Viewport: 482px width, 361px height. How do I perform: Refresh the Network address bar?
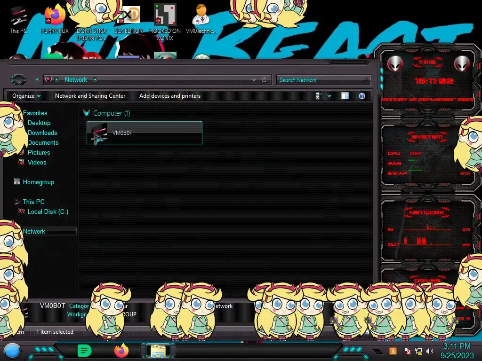click(264, 80)
